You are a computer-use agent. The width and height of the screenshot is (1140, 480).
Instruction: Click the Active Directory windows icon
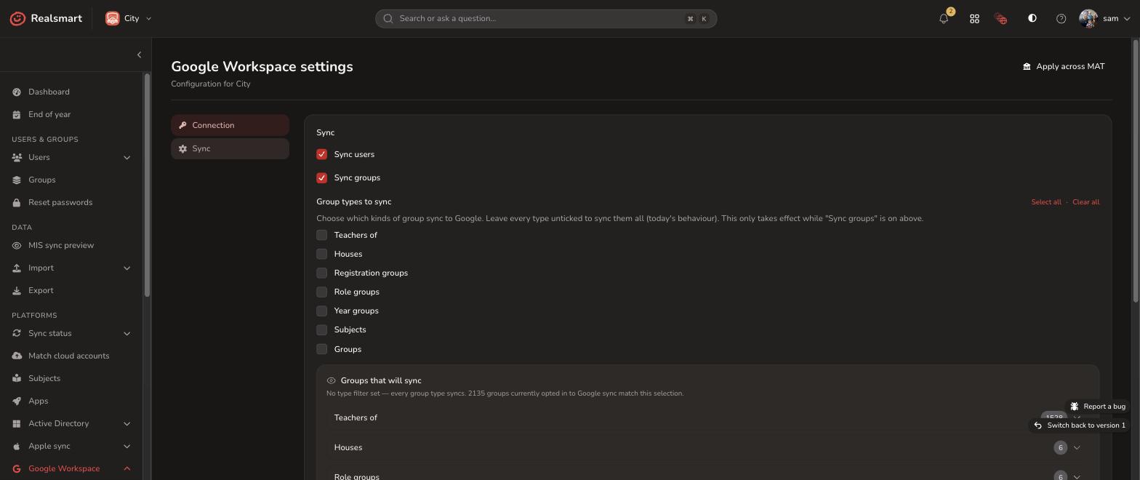(17, 423)
